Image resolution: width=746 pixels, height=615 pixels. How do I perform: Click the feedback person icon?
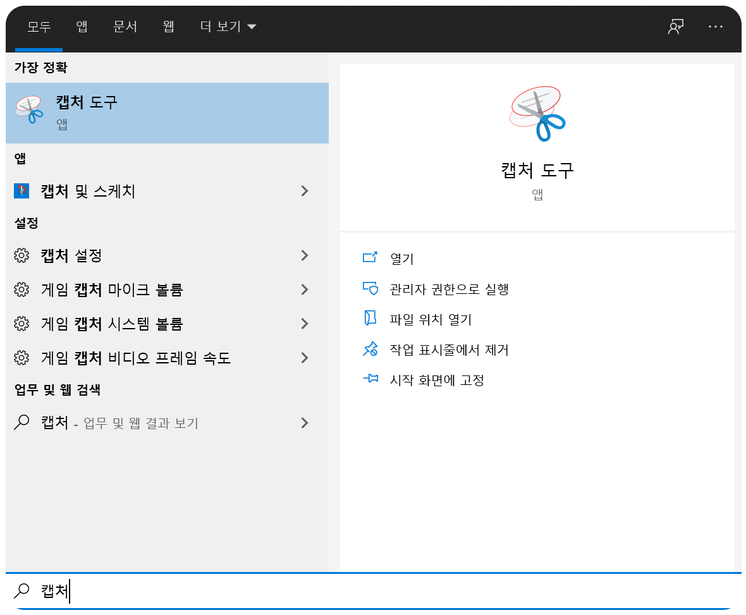click(676, 27)
